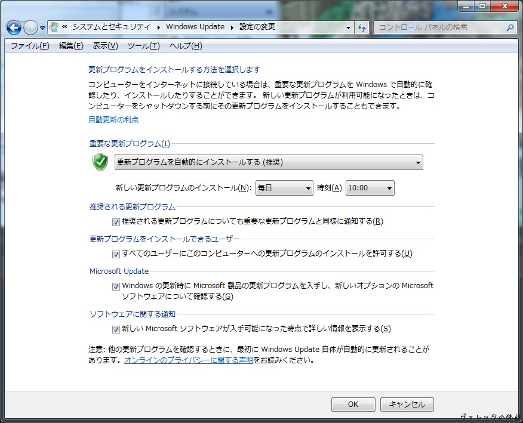Toggle new Microsoft software info checkbox
The image size is (523, 423).
[x=116, y=329]
